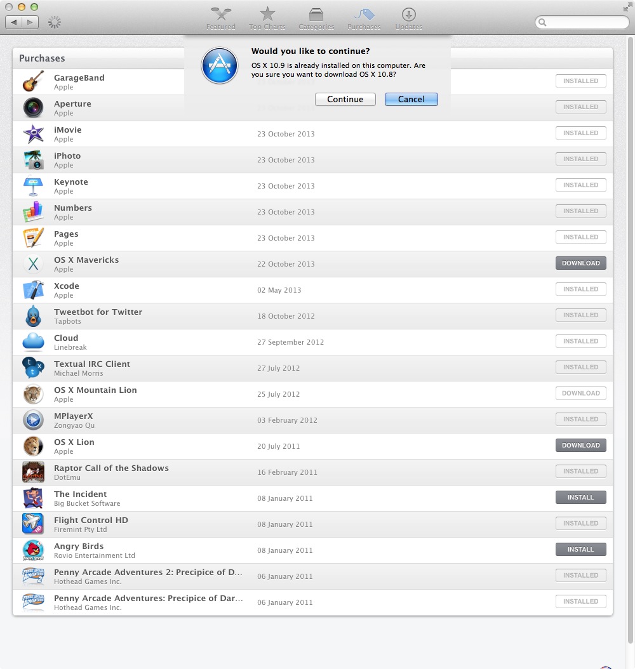Download OS X Mavericks
The width and height of the screenshot is (635, 669).
pos(581,263)
